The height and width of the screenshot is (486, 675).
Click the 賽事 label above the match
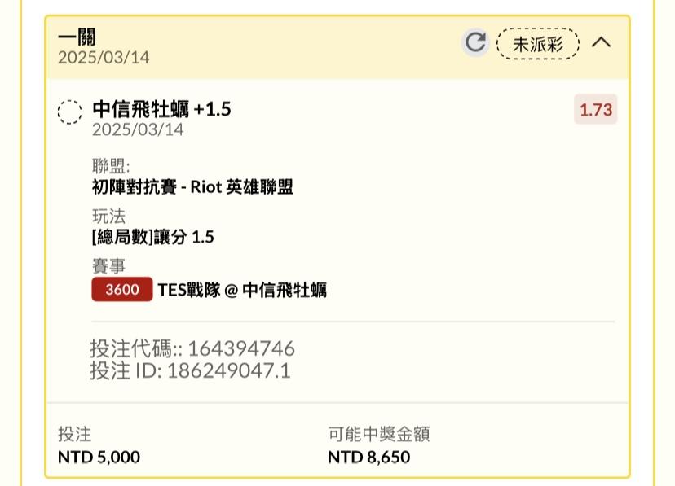(x=108, y=266)
